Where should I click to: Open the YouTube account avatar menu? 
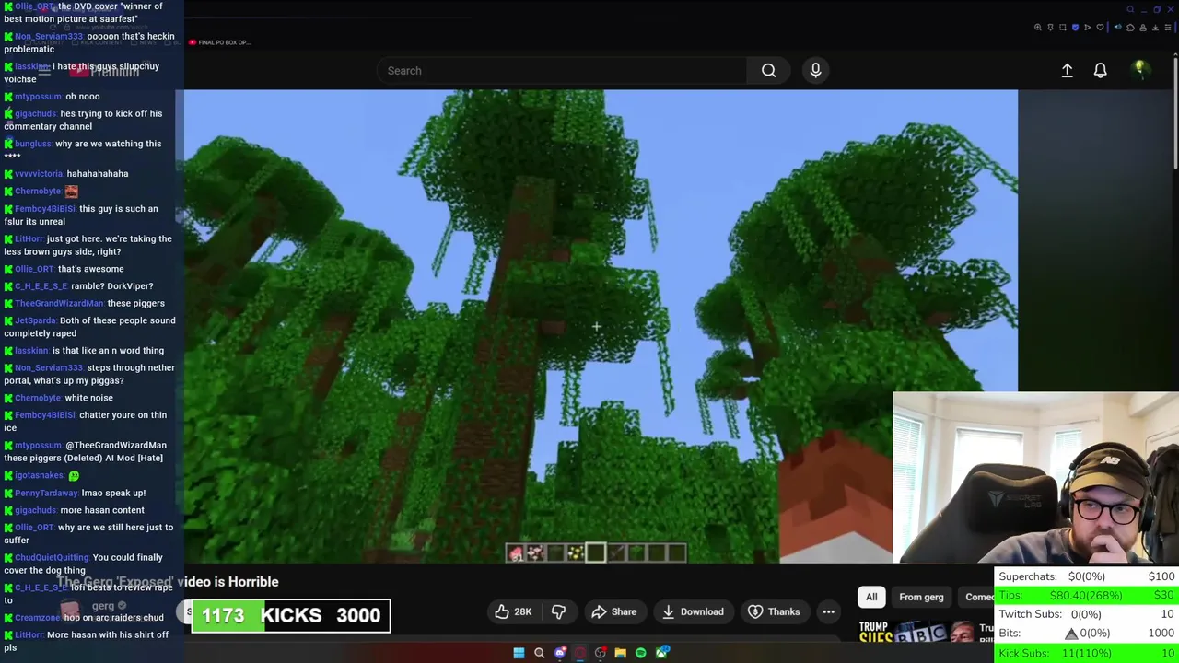tap(1139, 70)
